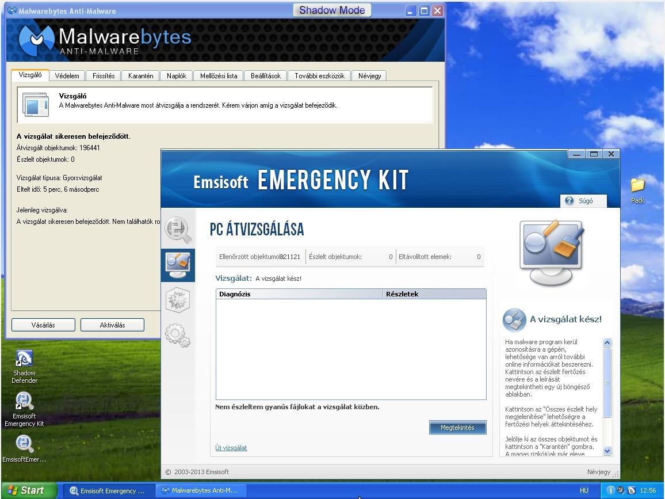Click 'Eltelt idő: 5 perc, 6 másodperc'

(58, 189)
